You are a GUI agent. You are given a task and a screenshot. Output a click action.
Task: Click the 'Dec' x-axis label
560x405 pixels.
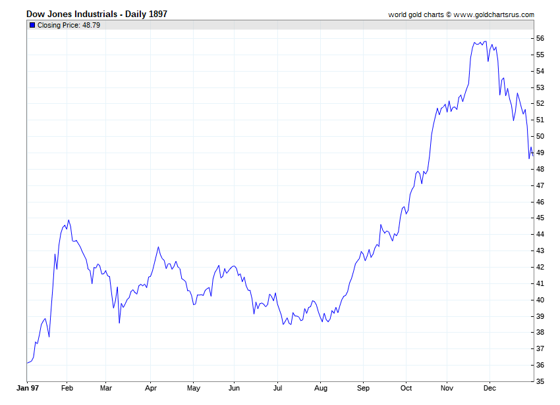490,388
